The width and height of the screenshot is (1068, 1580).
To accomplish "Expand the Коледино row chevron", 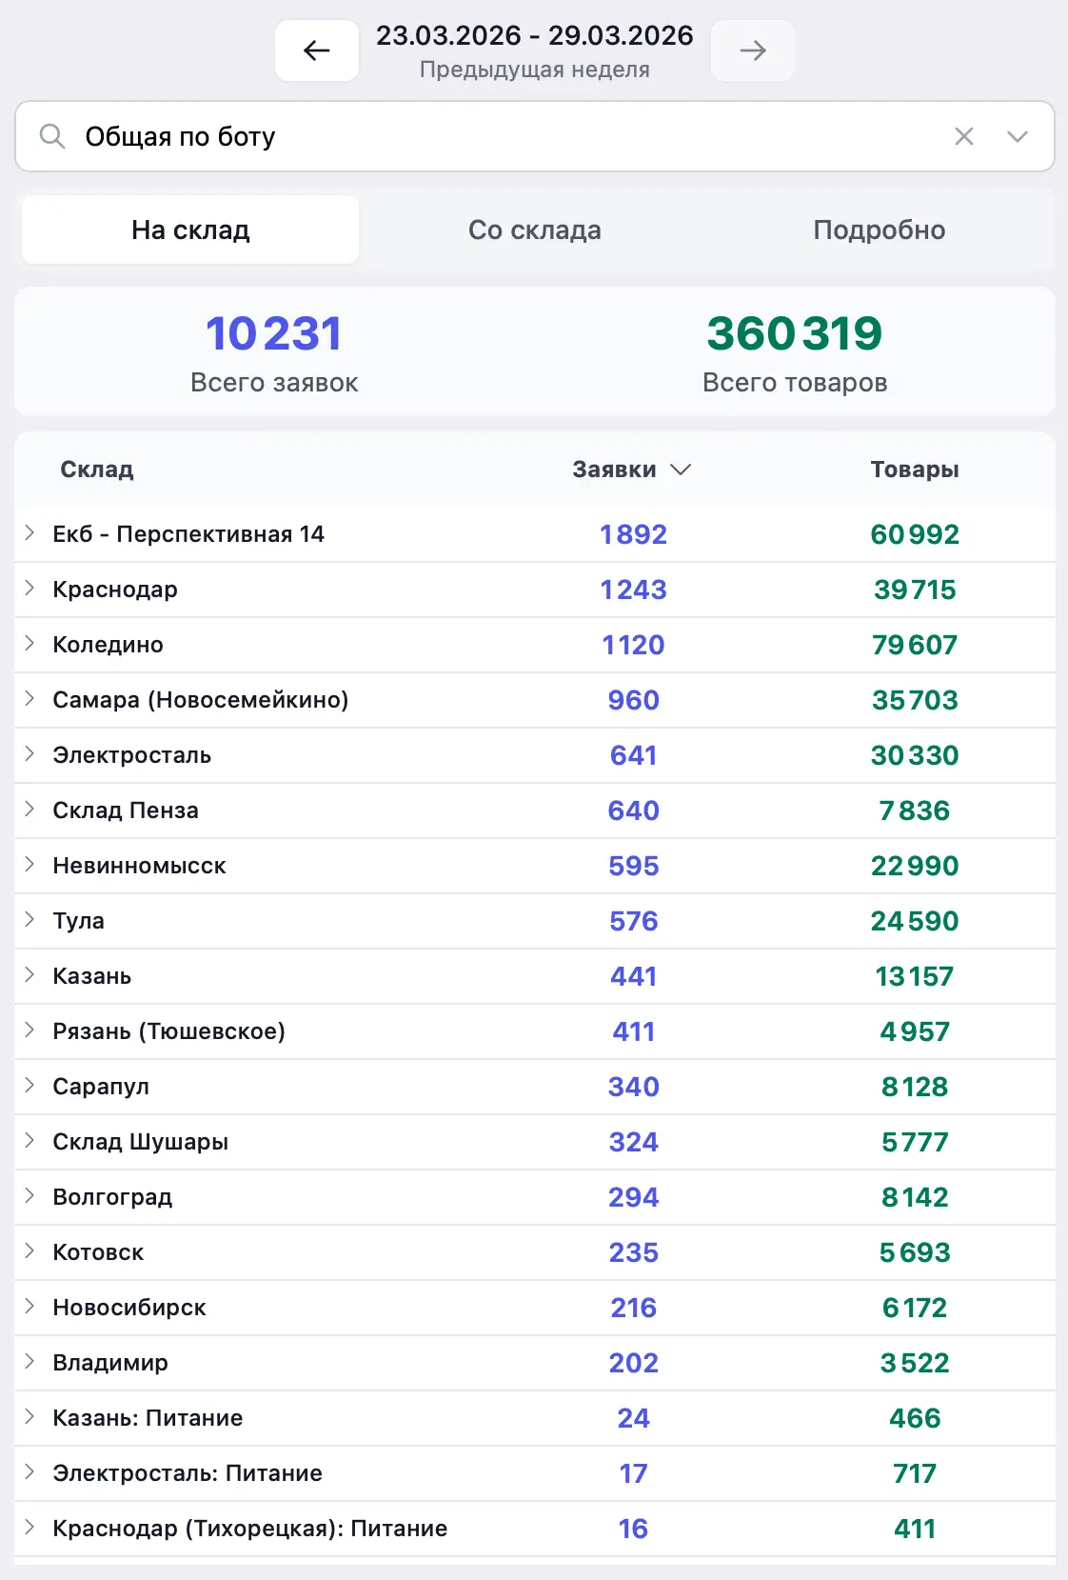I will coord(30,644).
